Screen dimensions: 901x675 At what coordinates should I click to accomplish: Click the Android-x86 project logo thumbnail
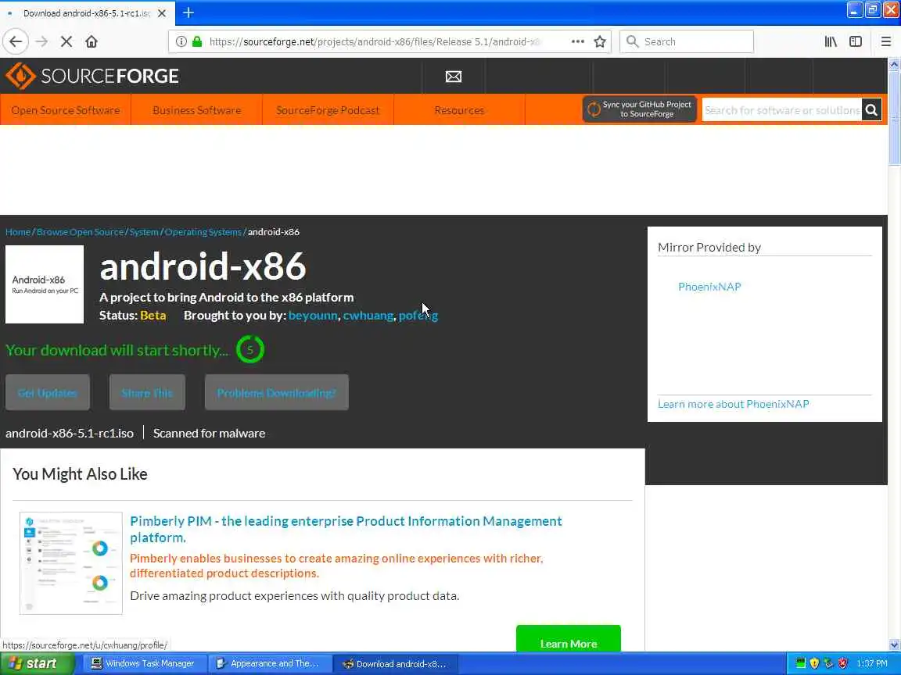coord(45,284)
